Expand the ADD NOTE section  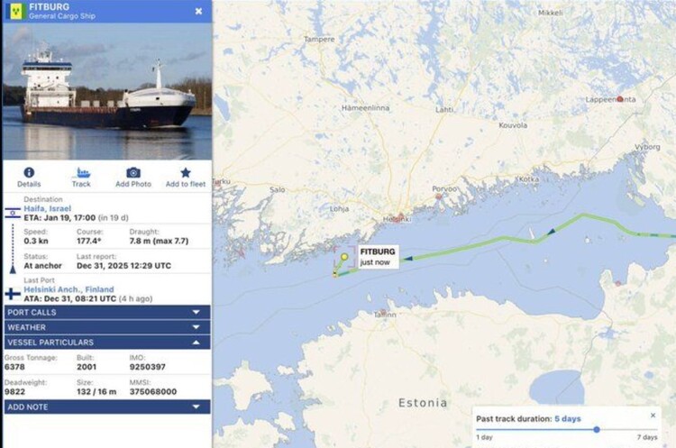107,407
